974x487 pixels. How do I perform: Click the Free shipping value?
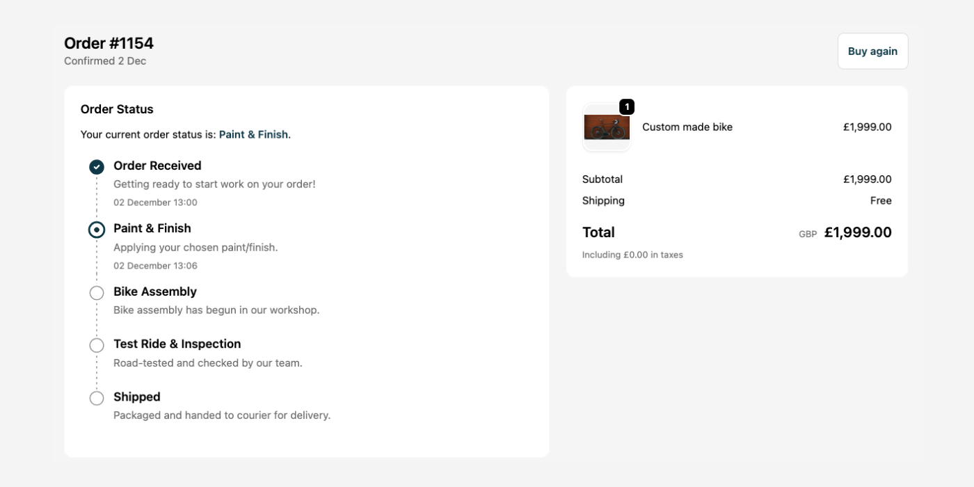click(881, 200)
